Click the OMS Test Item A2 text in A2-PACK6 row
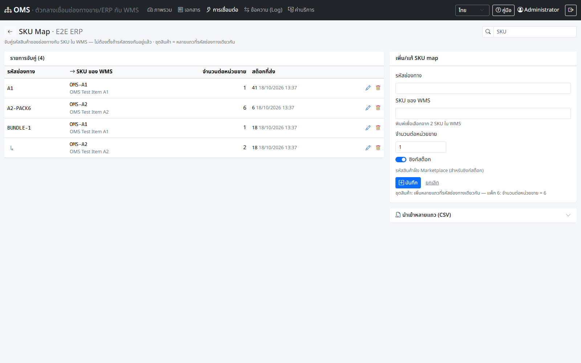The height and width of the screenshot is (363, 581). pyautogui.click(x=89, y=112)
